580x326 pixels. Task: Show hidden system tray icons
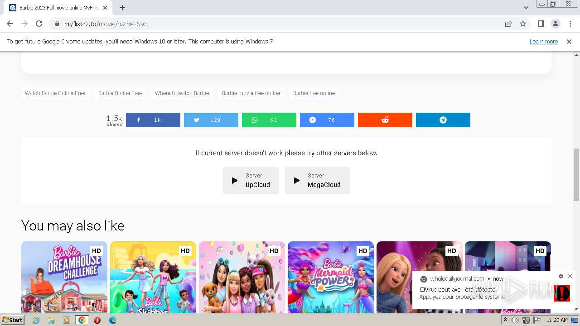click(506, 320)
